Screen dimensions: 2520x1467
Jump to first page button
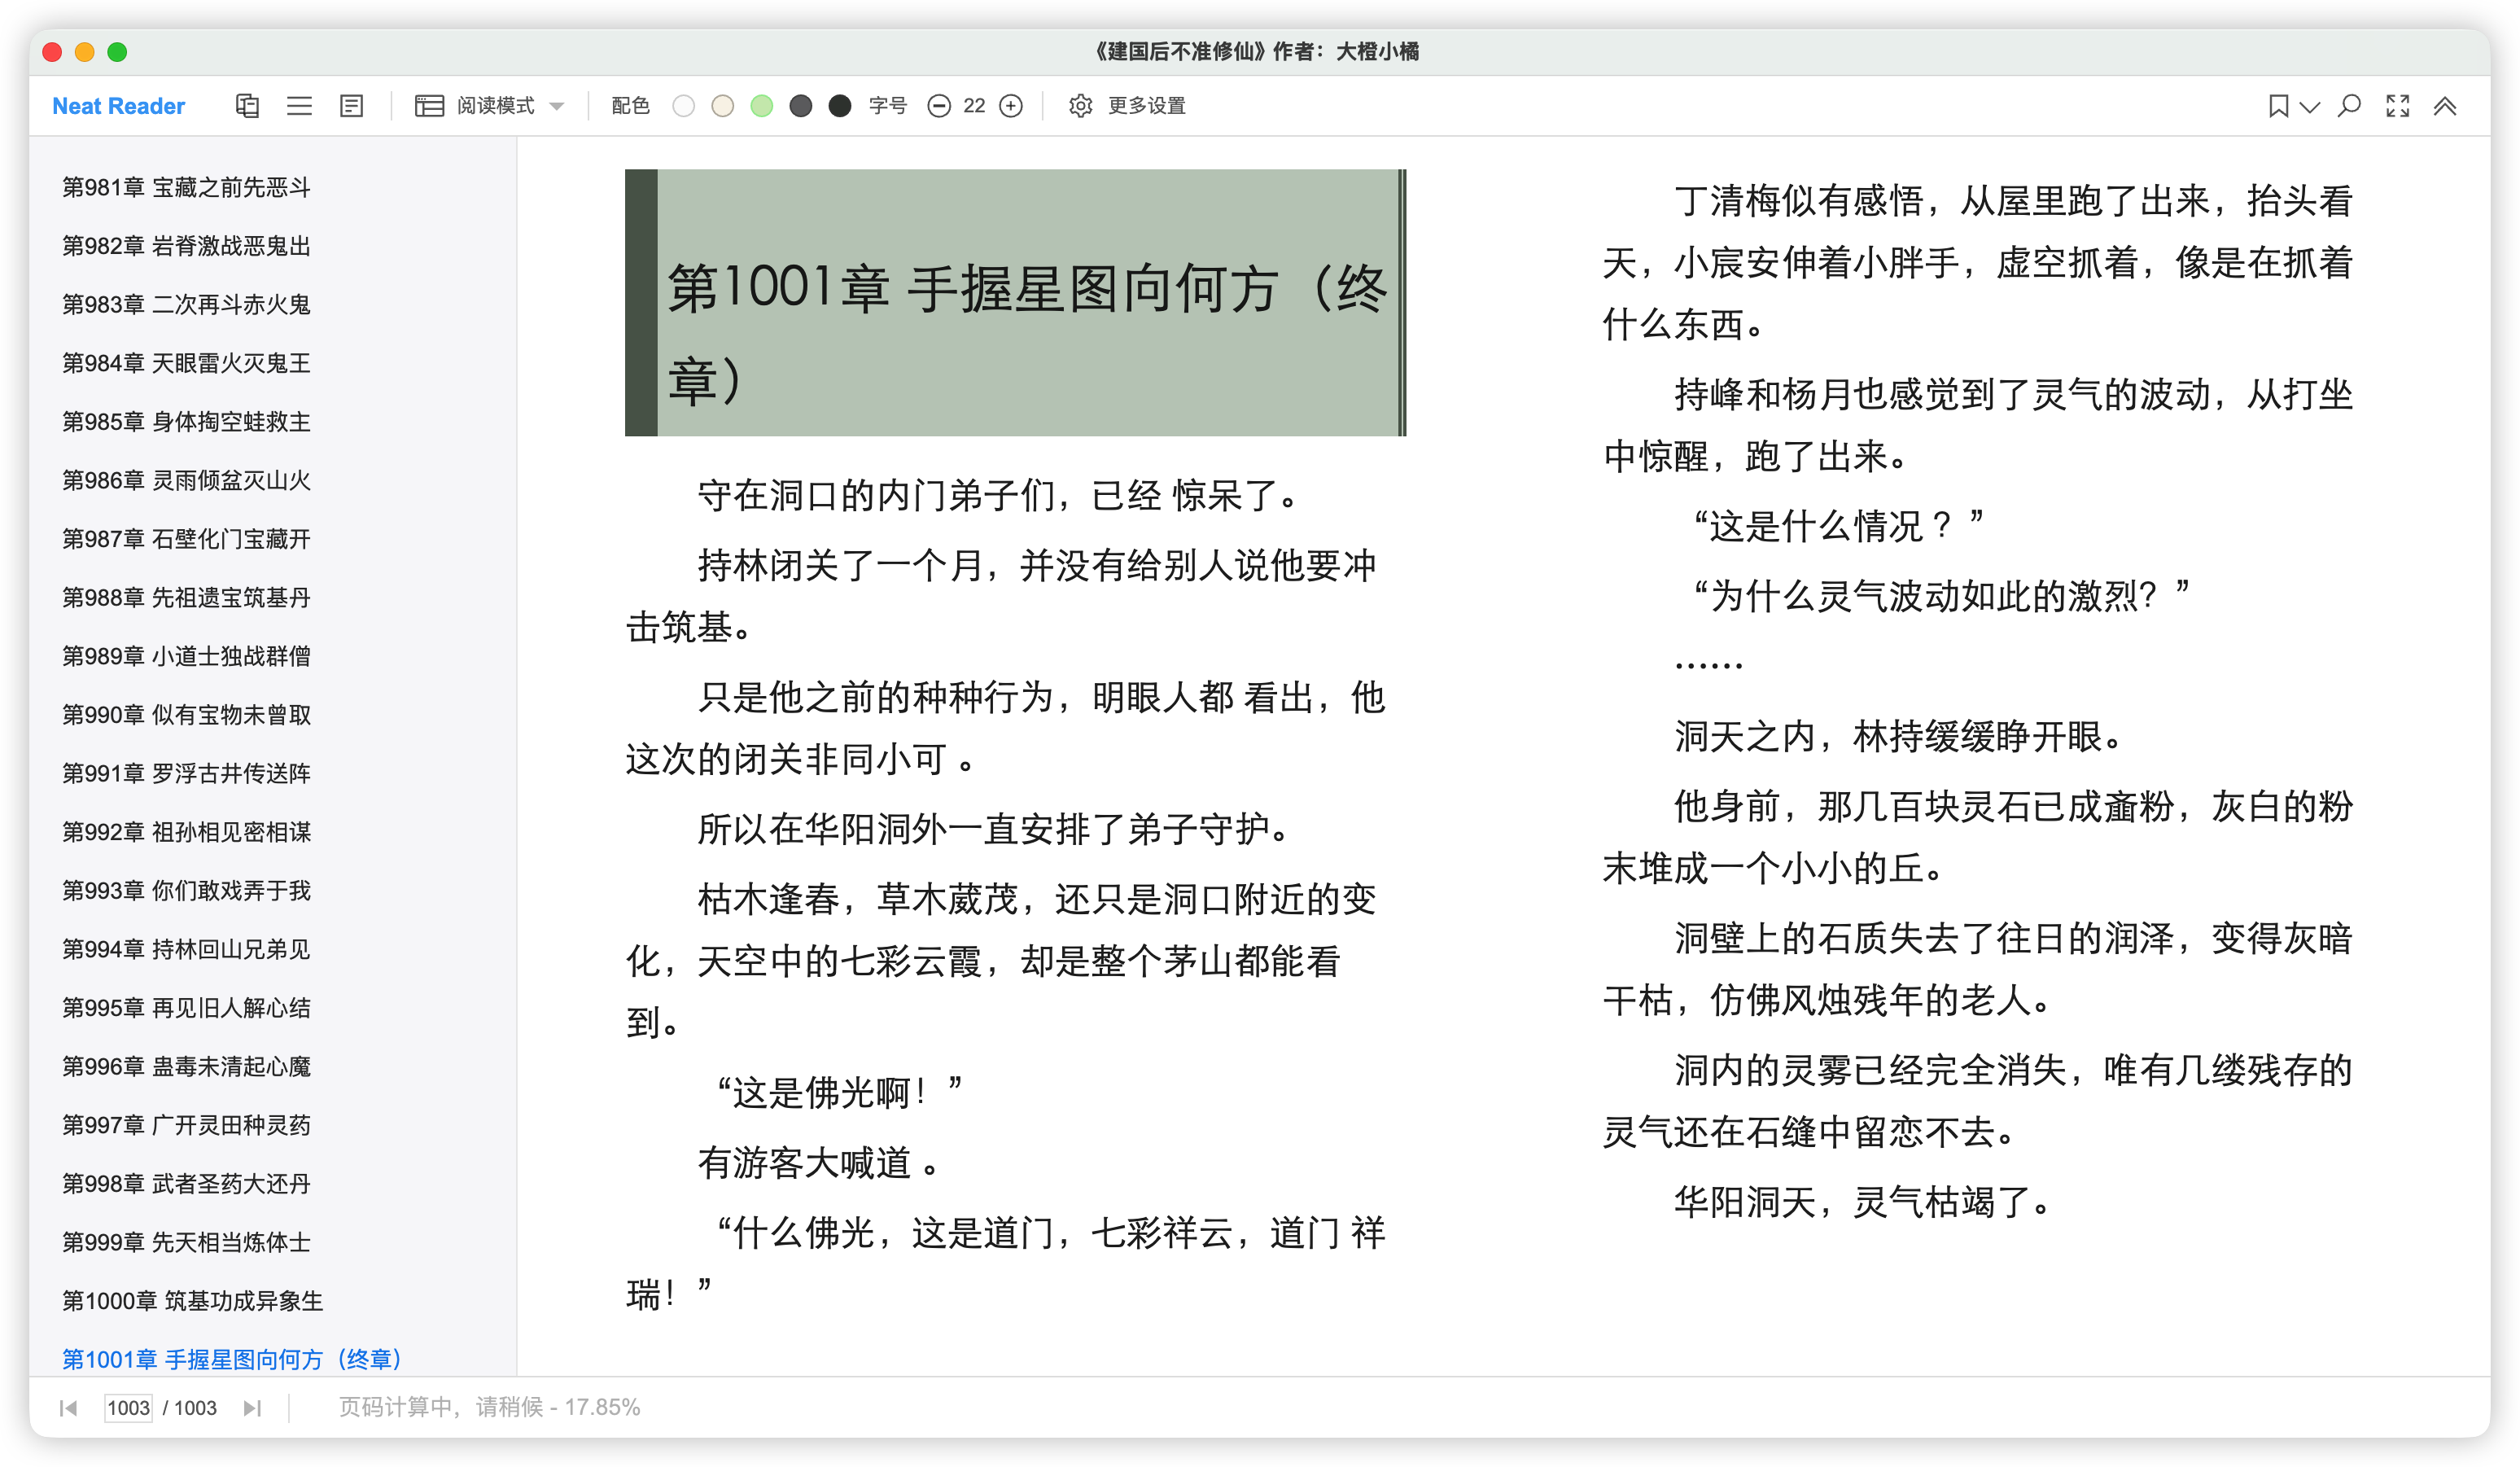click(x=68, y=1408)
